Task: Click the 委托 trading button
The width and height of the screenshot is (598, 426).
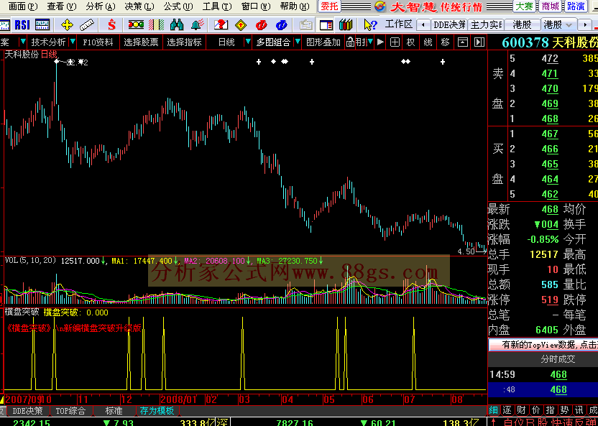Action: (x=329, y=6)
